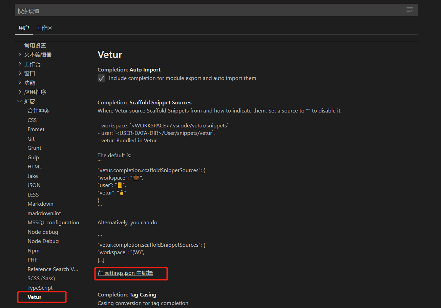Select Git extension settings
The height and width of the screenshot is (308, 441).
click(31, 139)
